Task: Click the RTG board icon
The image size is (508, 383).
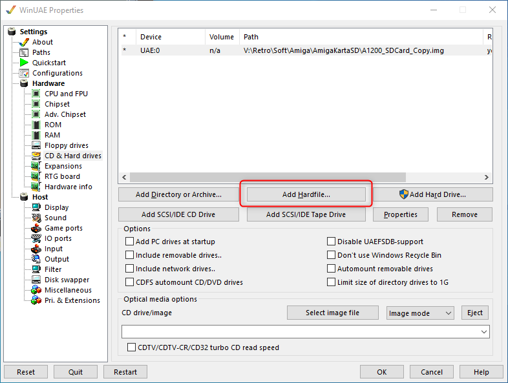Action: click(x=36, y=176)
